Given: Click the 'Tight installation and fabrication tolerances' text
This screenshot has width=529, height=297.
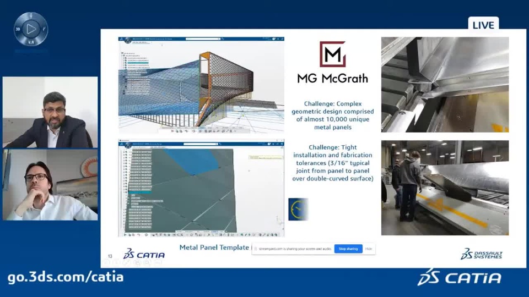Looking at the screenshot, I should click(x=333, y=163).
